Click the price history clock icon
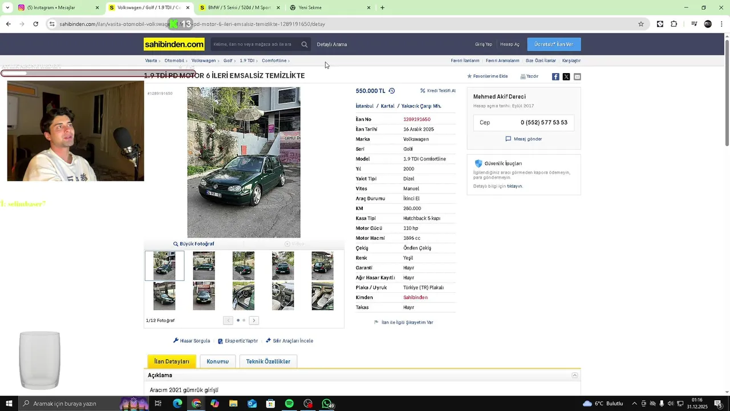This screenshot has width=730, height=411. click(392, 91)
